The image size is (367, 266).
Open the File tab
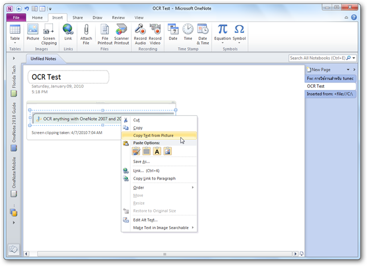pyautogui.click(x=16, y=18)
